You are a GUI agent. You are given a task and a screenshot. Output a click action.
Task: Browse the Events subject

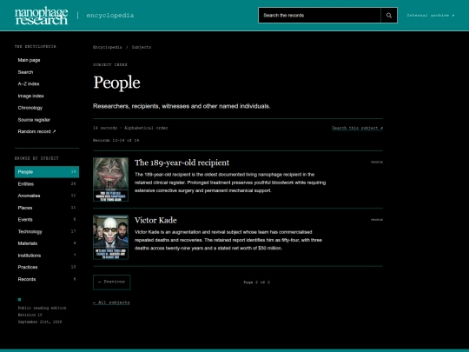(x=47, y=219)
